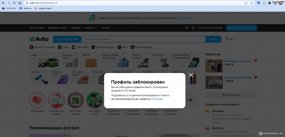
Task: Open 'Все категории' button
Action: click(67, 39)
